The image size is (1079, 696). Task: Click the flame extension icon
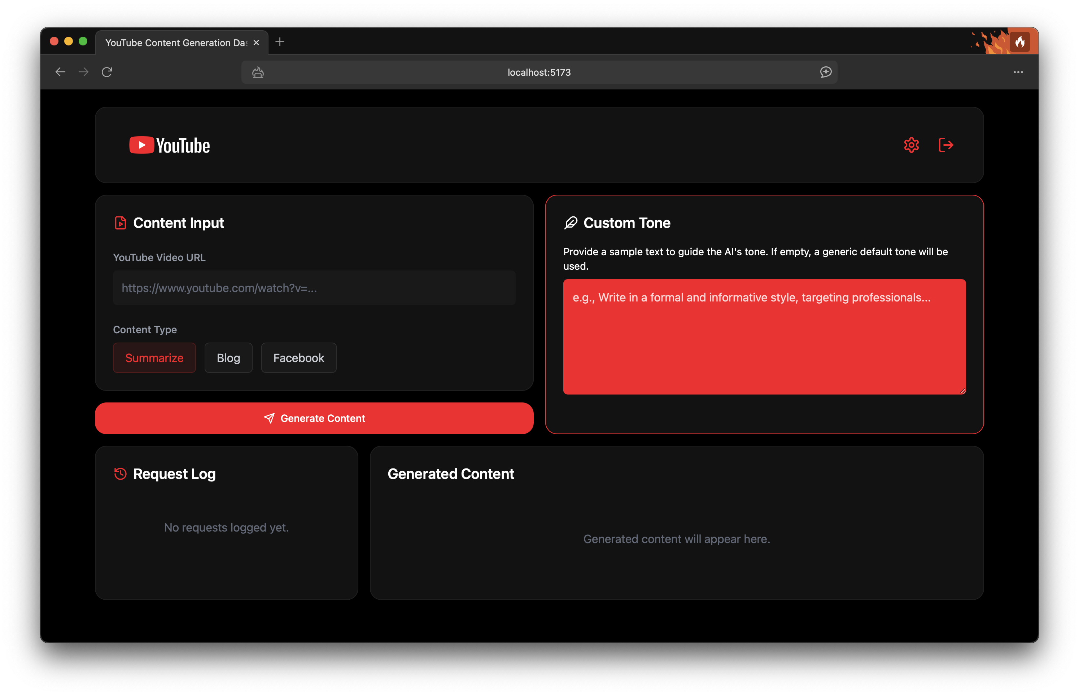point(1019,42)
